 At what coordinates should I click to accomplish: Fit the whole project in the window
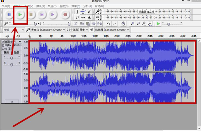150,24
